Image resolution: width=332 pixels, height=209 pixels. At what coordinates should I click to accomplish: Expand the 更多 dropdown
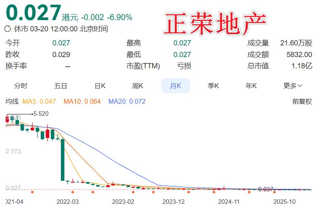coord(293,86)
